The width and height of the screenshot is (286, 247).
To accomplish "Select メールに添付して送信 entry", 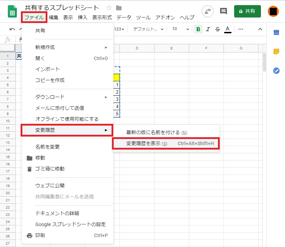I will pos(68,108).
